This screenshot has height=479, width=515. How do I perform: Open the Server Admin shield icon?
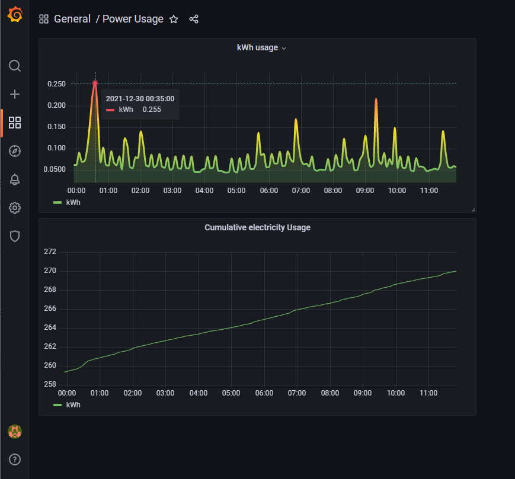[x=15, y=236]
